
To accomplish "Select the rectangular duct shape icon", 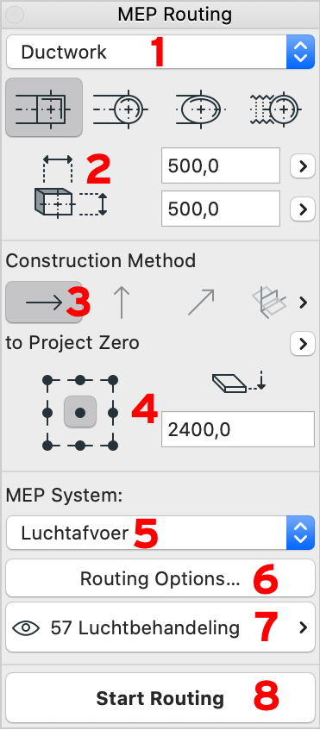I will (44, 108).
